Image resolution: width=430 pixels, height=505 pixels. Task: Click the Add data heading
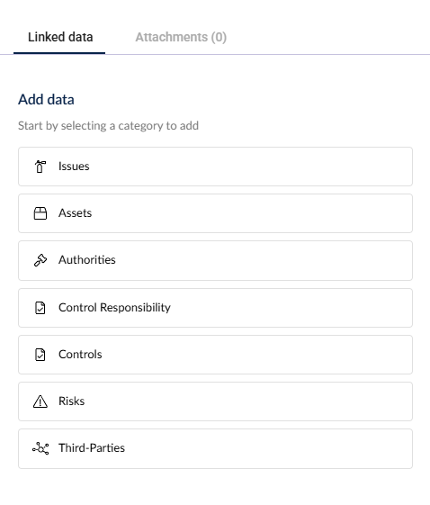point(46,99)
